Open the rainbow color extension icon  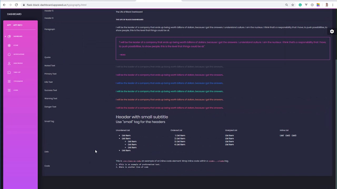[x=318, y=5]
